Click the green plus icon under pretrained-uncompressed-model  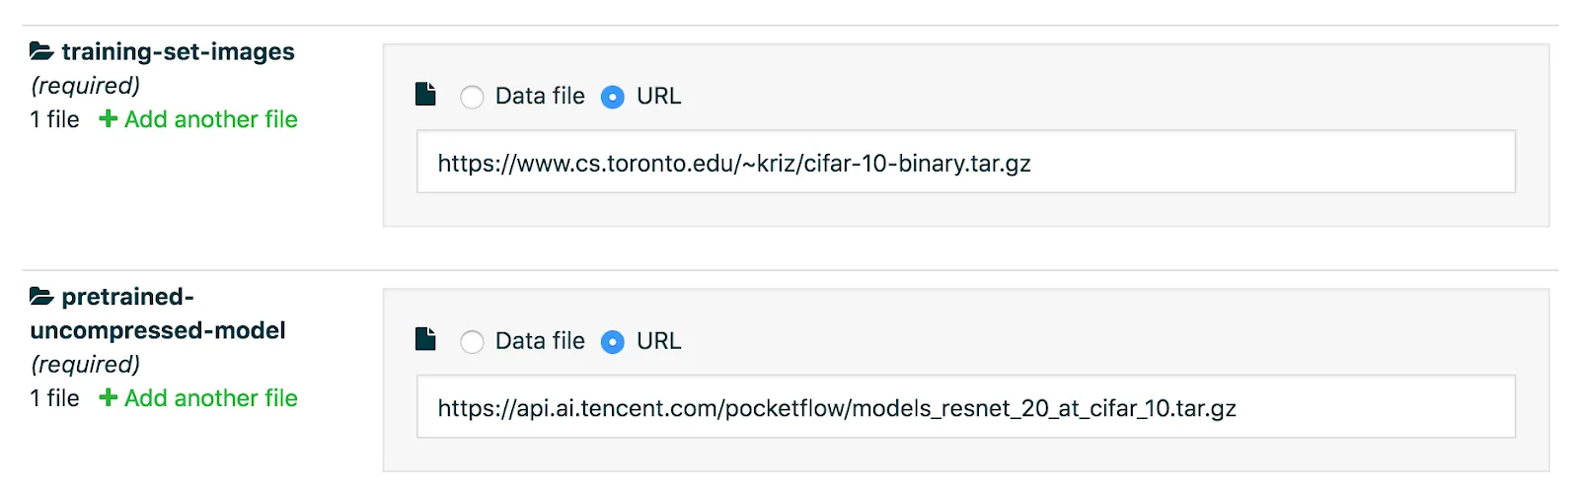point(109,398)
